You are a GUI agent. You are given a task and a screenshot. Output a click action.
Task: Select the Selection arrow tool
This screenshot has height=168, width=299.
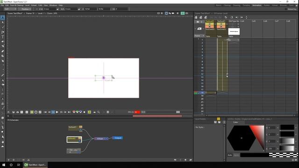point(3,22)
